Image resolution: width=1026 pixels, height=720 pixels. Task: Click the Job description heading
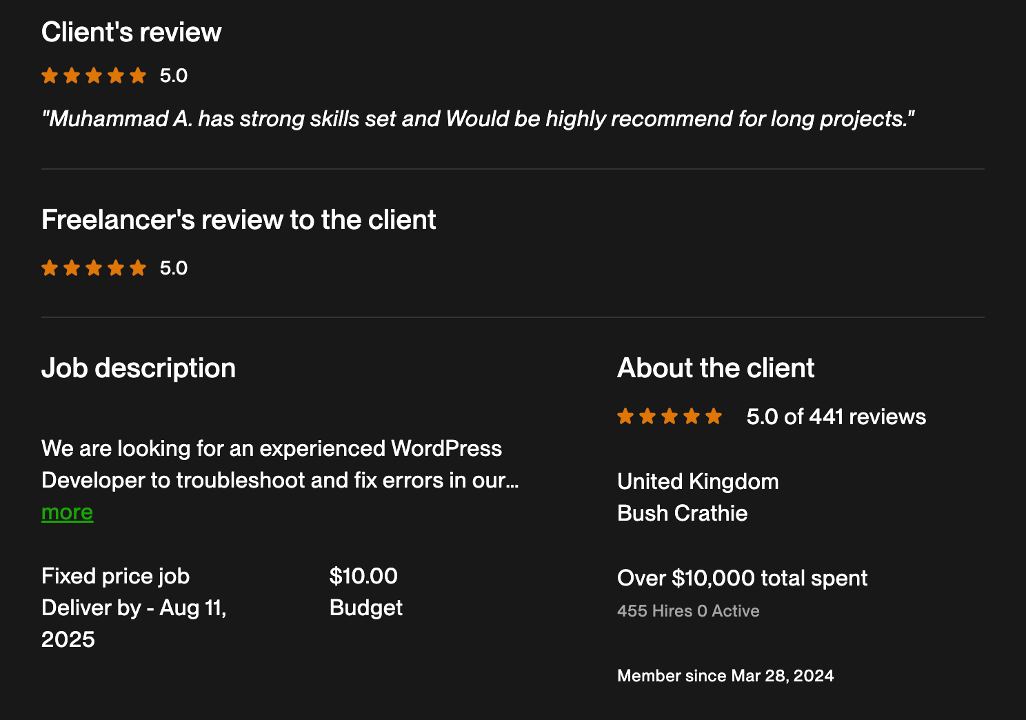[x=139, y=368]
